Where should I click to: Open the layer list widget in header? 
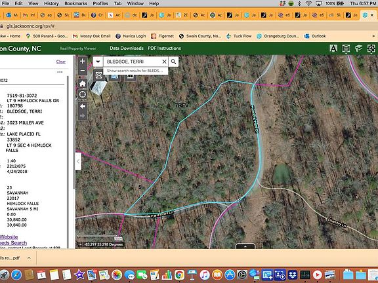tap(346, 48)
